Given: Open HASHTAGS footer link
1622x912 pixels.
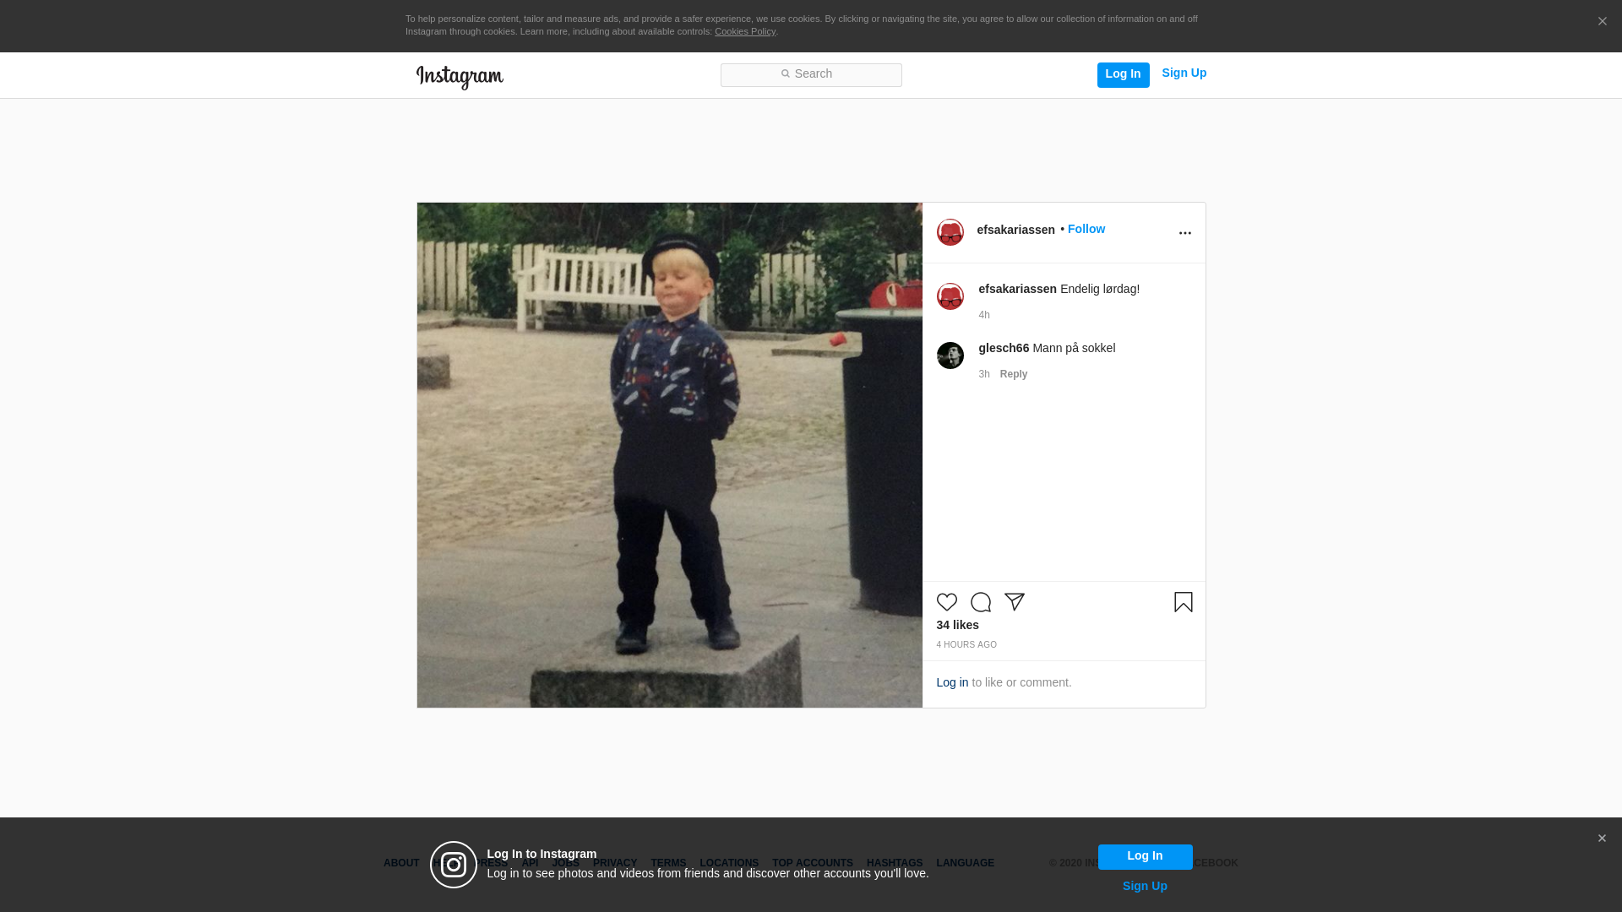Looking at the screenshot, I should coord(895,863).
